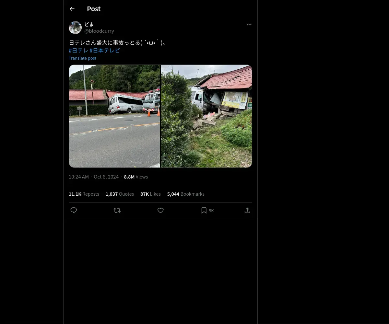
Task: Click the display name どま
Action: pyautogui.click(x=89, y=24)
